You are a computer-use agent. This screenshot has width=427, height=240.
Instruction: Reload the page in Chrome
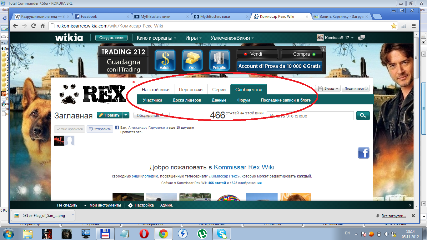pyautogui.click(x=34, y=26)
